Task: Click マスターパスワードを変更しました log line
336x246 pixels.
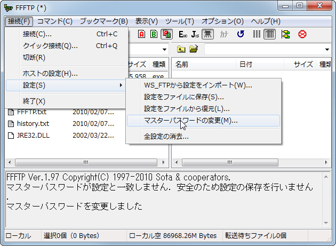Action: tap(74, 207)
